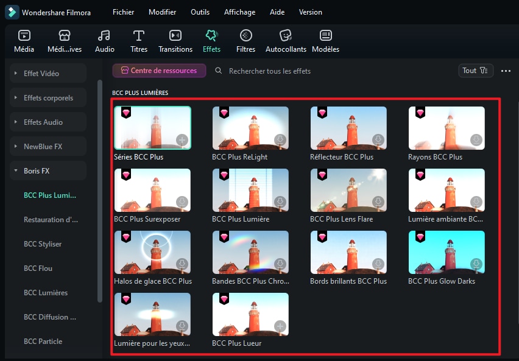Download the Lumière ambiante BC... effect
Viewport: 519px width, 361px height.
(x=476, y=202)
